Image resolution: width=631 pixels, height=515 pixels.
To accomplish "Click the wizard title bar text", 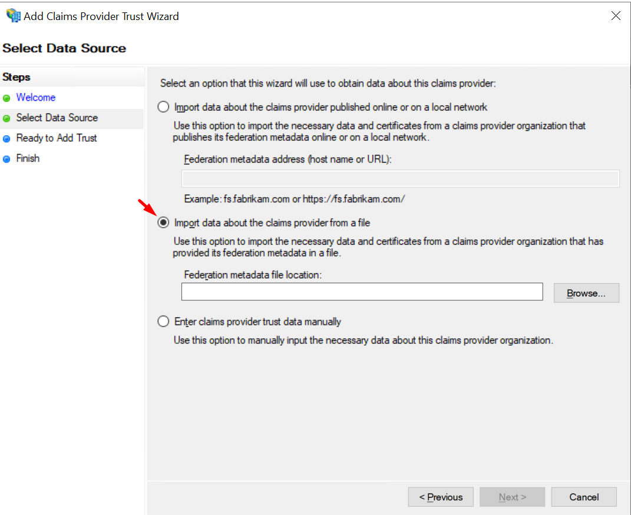I will (x=101, y=16).
